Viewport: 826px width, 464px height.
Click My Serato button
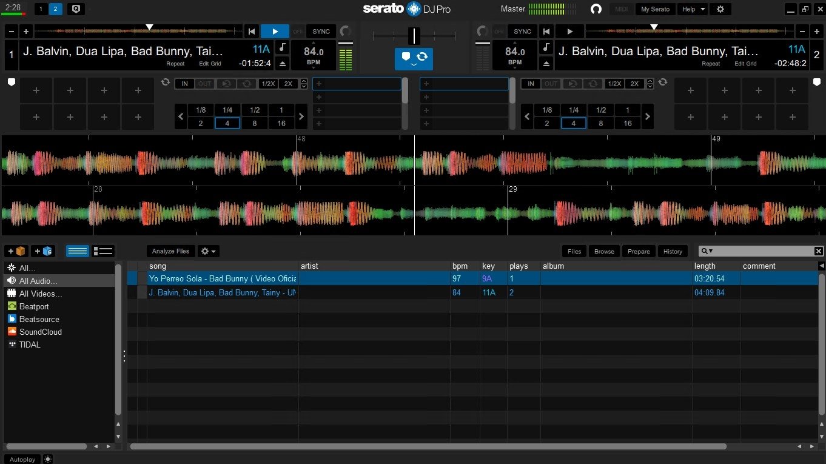coord(655,9)
